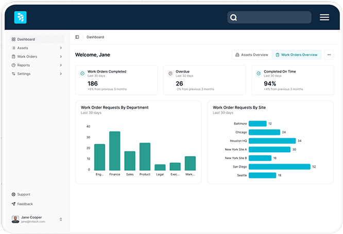The height and width of the screenshot is (234, 343).
Task: Go to Work Orders in the sidebar
Action: 37,57
